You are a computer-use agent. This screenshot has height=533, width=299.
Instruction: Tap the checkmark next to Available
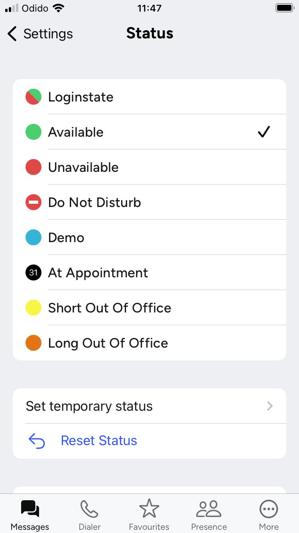(x=264, y=132)
